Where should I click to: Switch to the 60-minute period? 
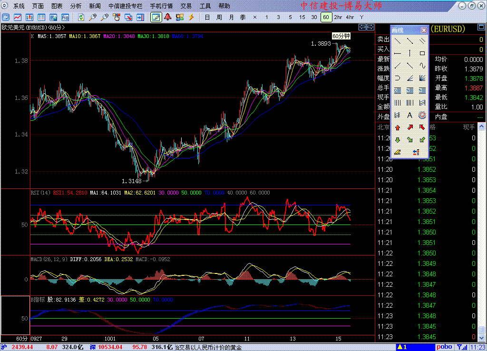pyautogui.click(x=326, y=17)
